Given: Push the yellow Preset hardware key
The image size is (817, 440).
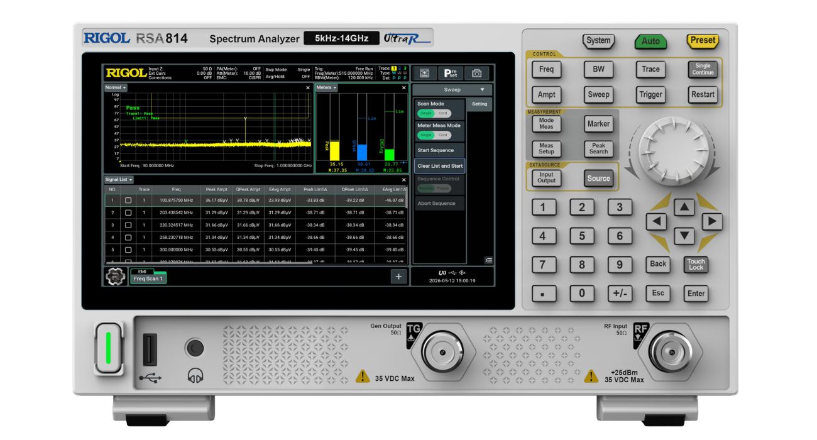Looking at the screenshot, I should point(703,41).
